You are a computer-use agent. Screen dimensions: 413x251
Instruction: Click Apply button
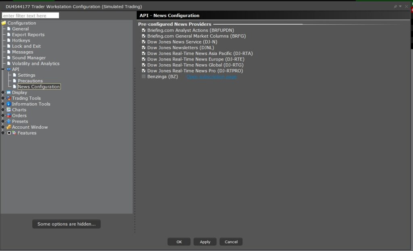[x=205, y=242]
